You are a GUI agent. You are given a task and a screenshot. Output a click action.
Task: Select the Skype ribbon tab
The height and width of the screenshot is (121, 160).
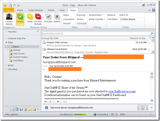pos(73,10)
